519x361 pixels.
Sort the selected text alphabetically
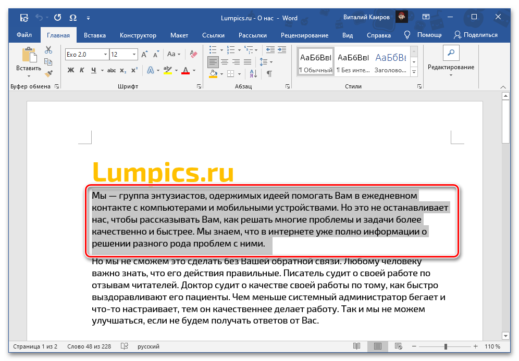[253, 74]
